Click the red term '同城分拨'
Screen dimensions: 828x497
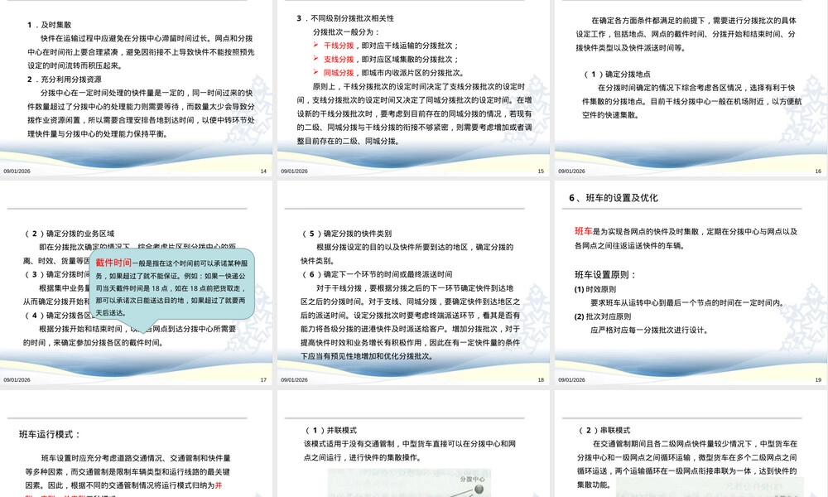click(x=339, y=73)
